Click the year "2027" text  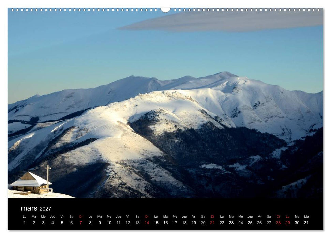(45, 209)
